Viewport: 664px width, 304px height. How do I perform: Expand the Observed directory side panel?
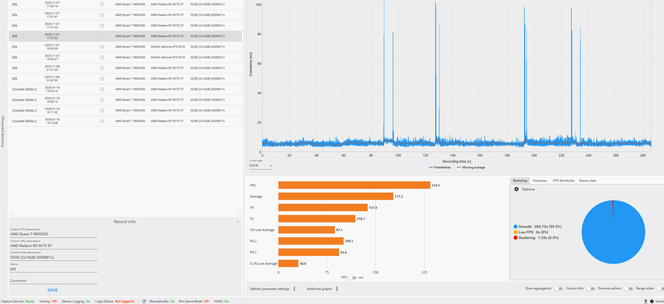click(x=3, y=132)
